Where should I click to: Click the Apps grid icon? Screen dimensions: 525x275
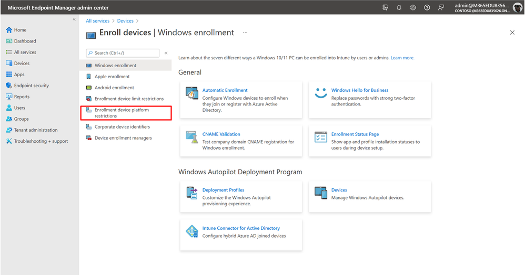9,74
